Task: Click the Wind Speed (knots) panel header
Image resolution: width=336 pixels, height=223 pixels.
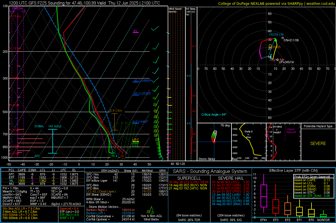Action: click(x=175, y=10)
